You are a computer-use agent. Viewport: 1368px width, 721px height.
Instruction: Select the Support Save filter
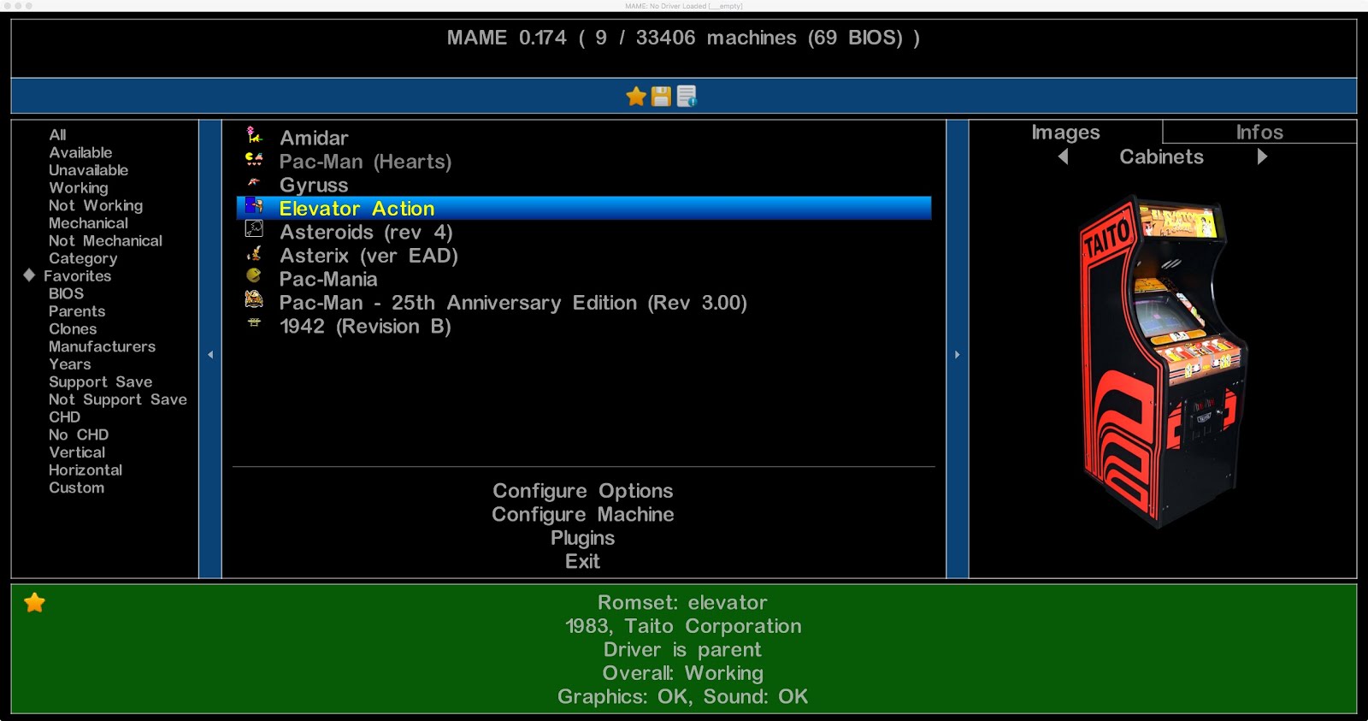tap(100, 382)
